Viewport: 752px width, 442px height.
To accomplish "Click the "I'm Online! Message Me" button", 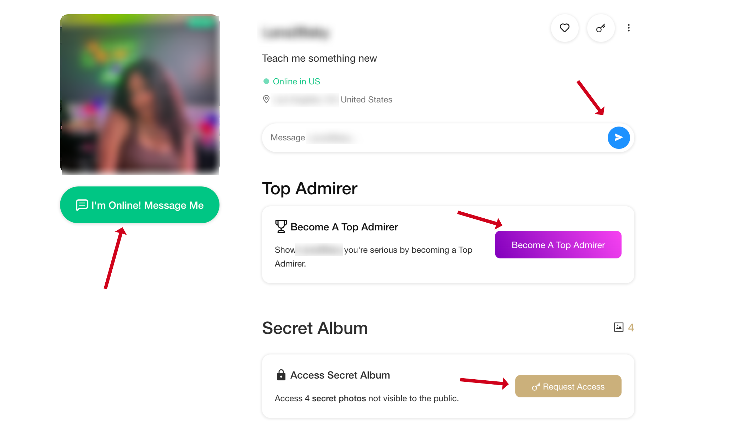I will click(x=140, y=205).
